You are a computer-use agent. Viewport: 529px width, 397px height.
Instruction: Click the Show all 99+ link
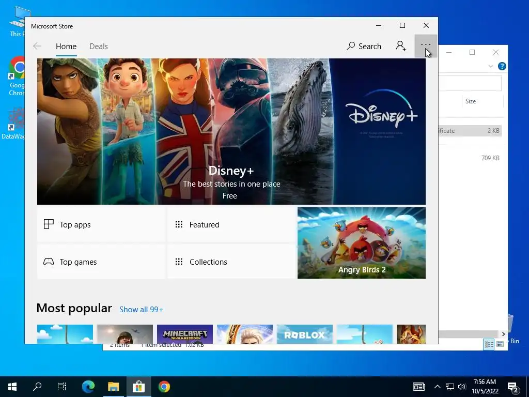[x=141, y=310]
